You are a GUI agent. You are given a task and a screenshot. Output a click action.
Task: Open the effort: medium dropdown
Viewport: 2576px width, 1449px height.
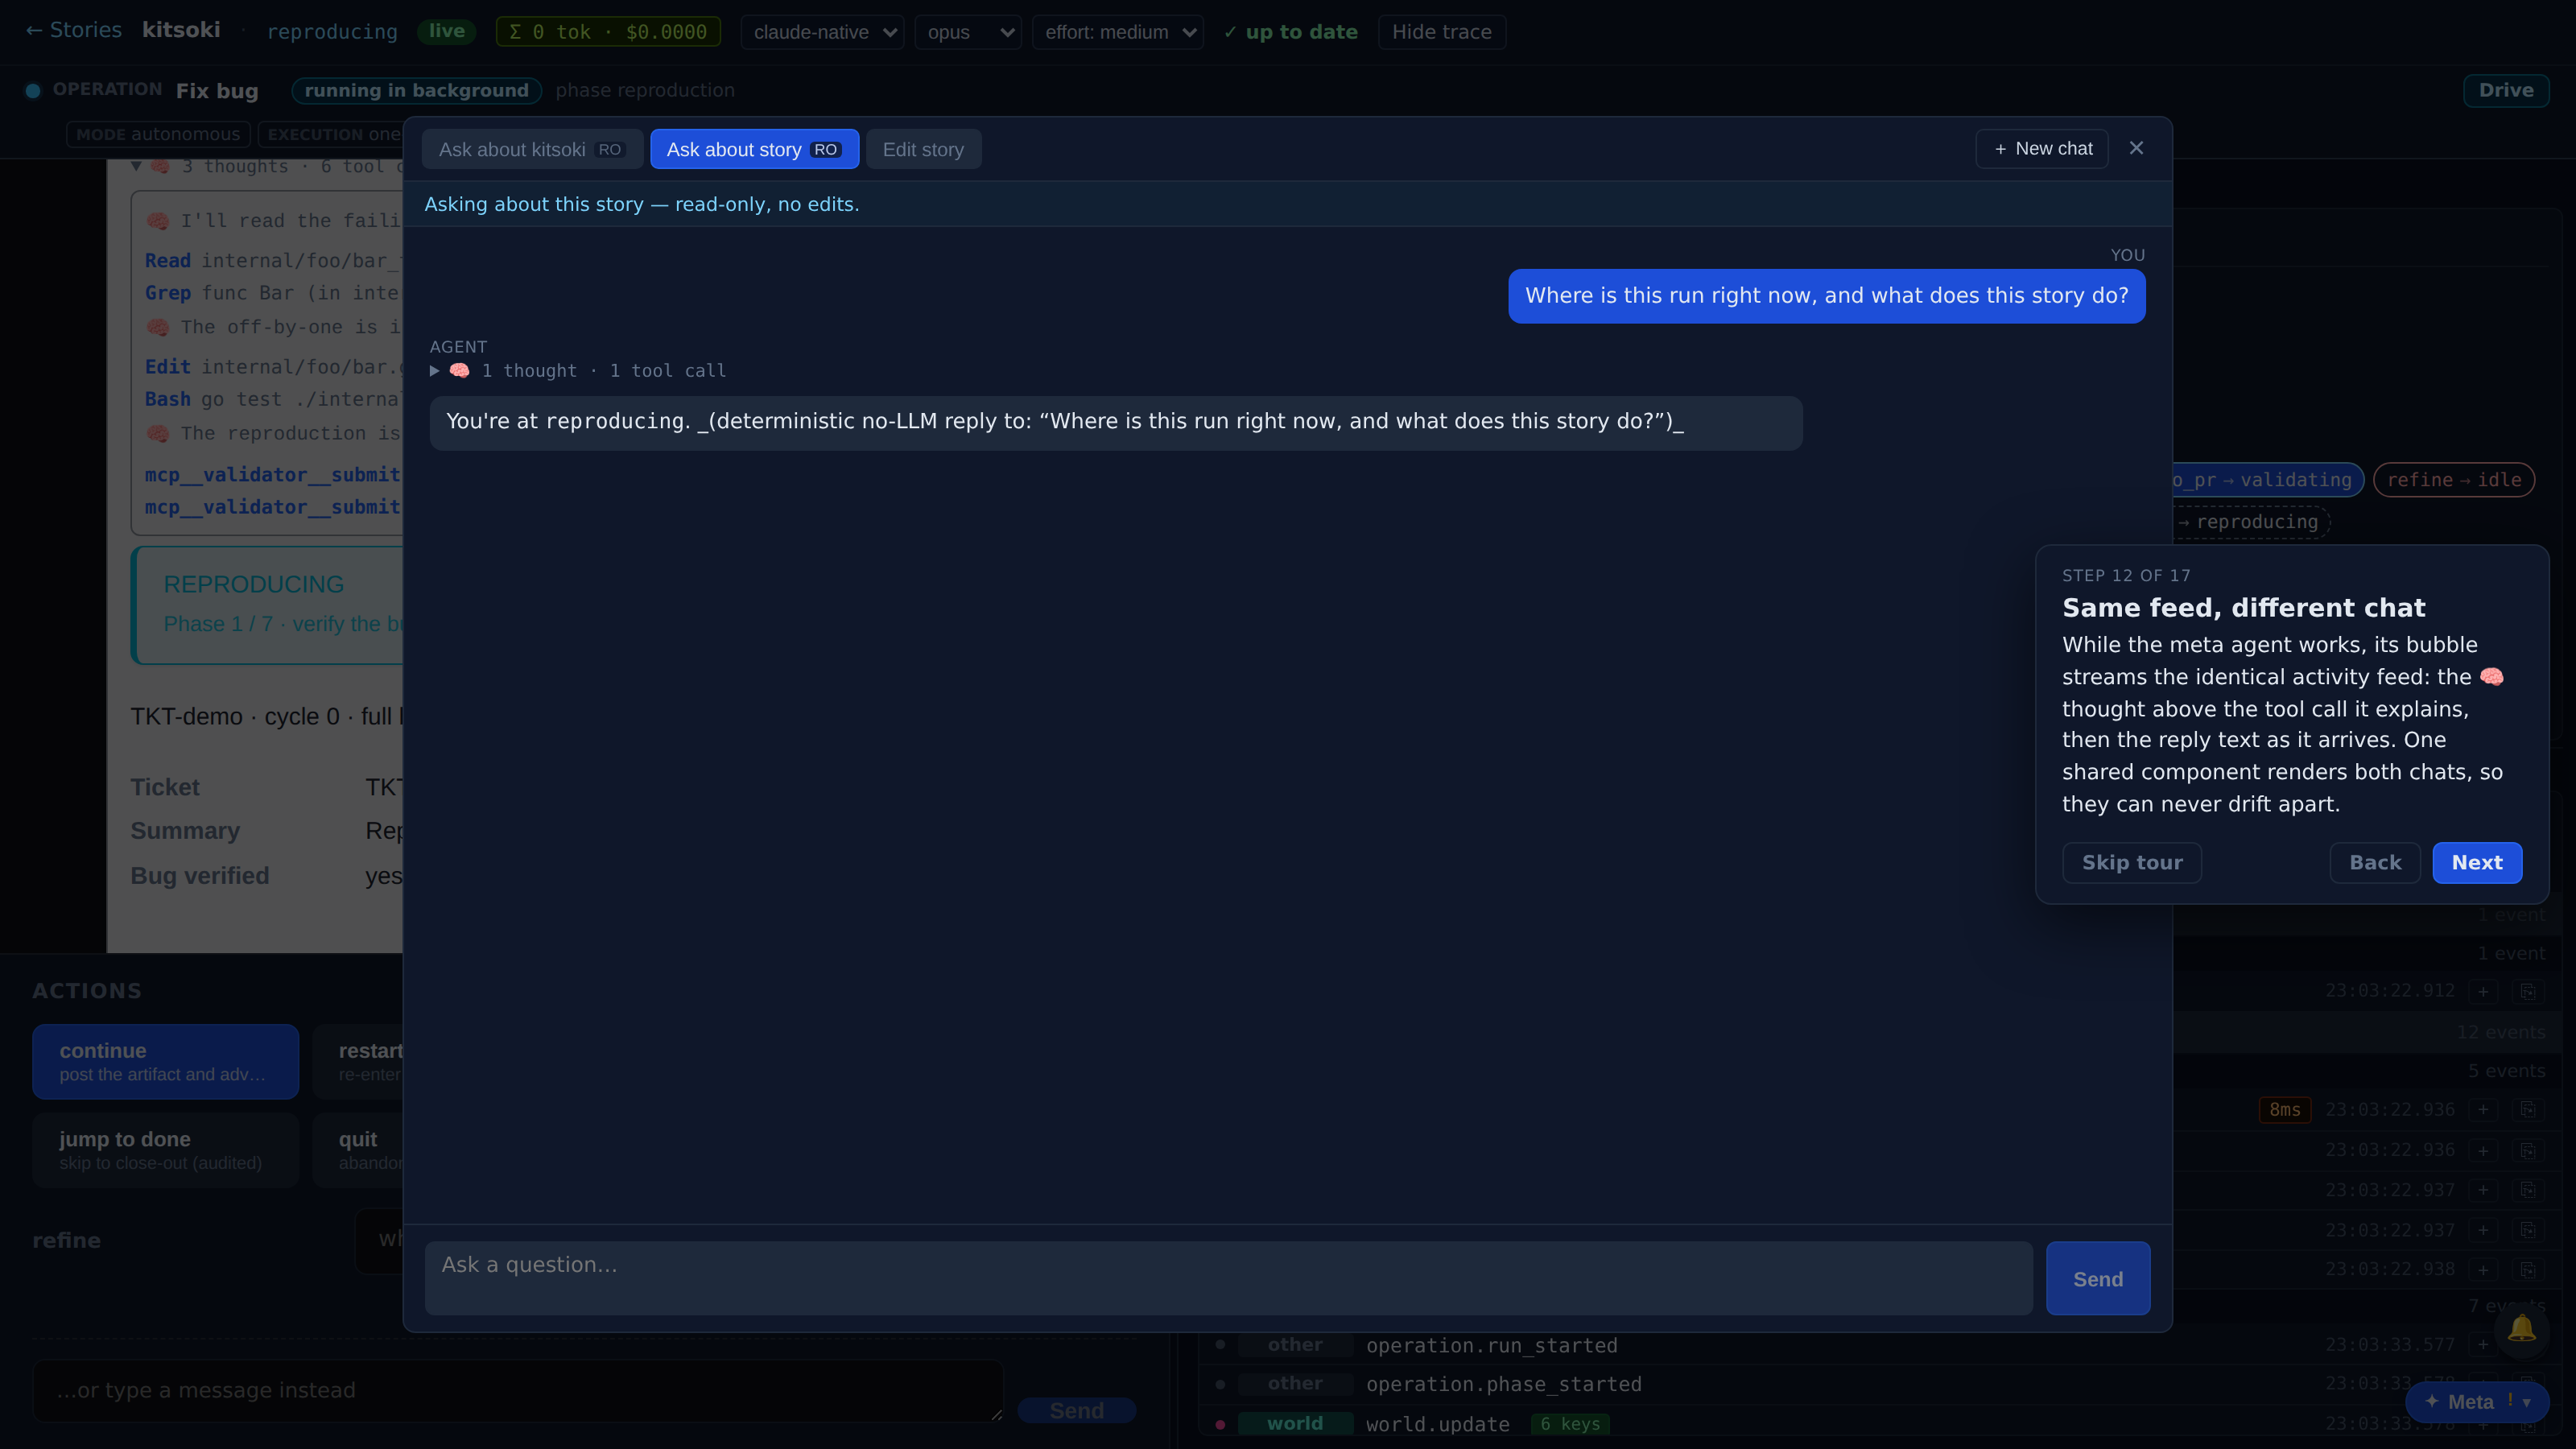pos(1118,32)
